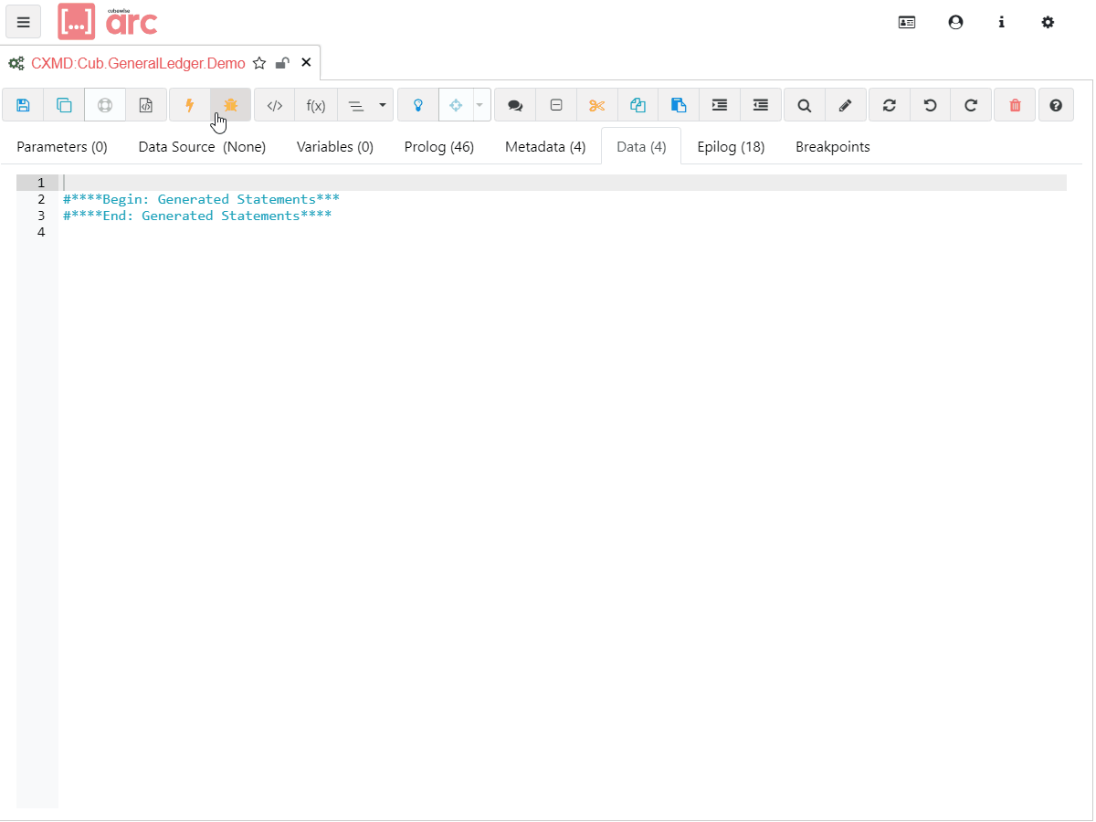This screenshot has width=1096, height=822.
Task: Expand the dropdown beside the crosshair icon
Action: (481, 105)
